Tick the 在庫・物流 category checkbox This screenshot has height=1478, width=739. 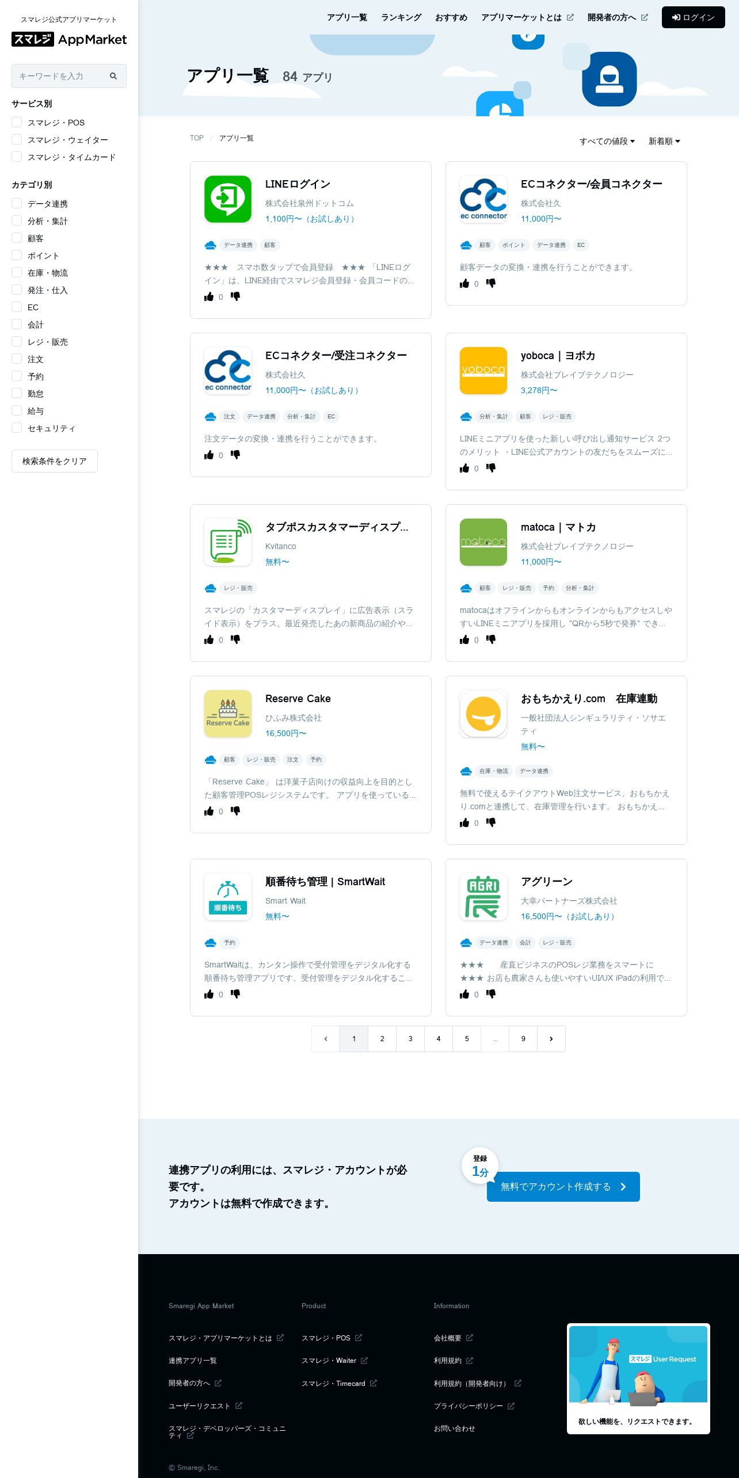[x=17, y=272]
